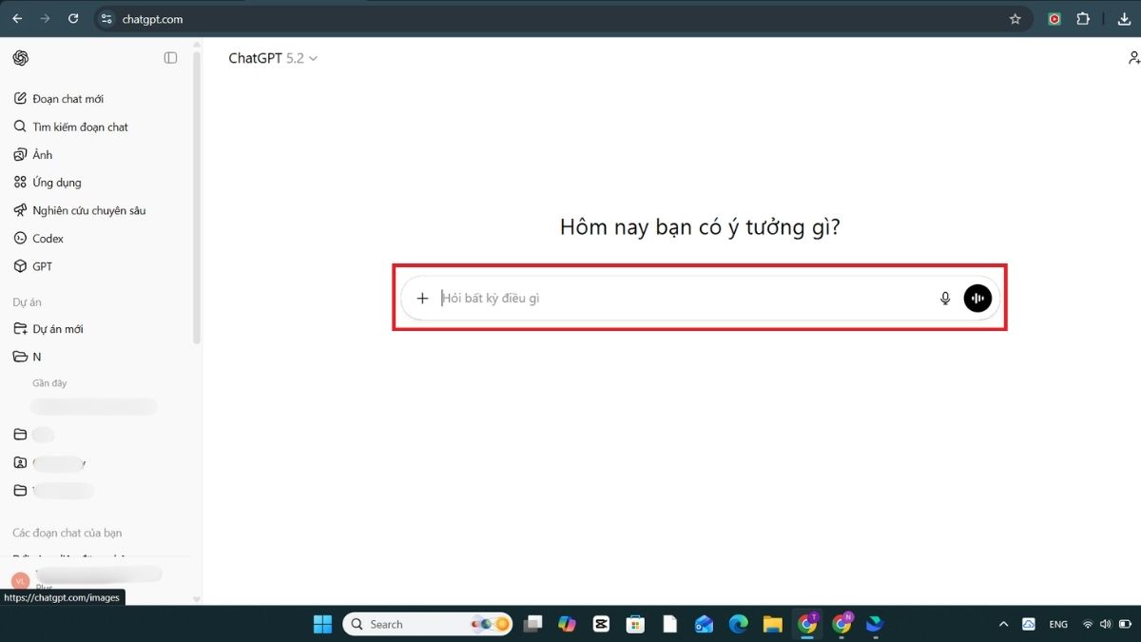Toggle the sidebar closed with collapse icon
The width and height of the screenshot is (1141, 642).
170,57
